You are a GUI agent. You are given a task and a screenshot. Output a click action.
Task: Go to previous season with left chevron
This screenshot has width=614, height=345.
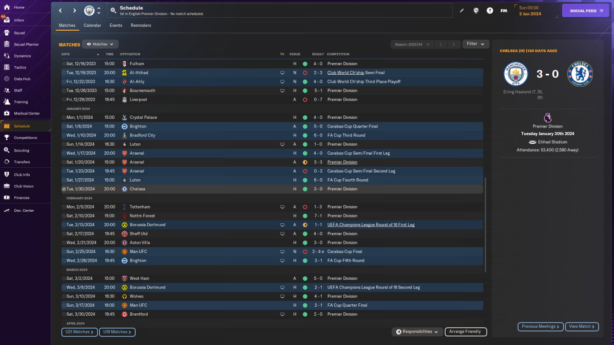441,45
